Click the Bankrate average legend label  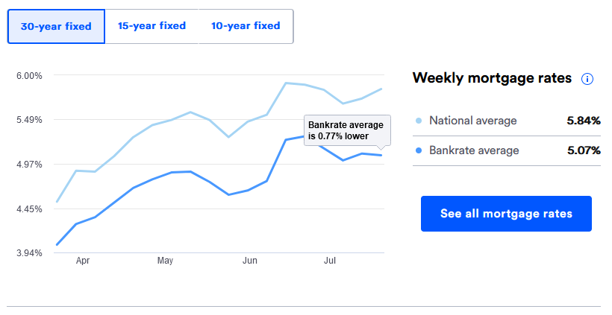click(x=474, y=150)
